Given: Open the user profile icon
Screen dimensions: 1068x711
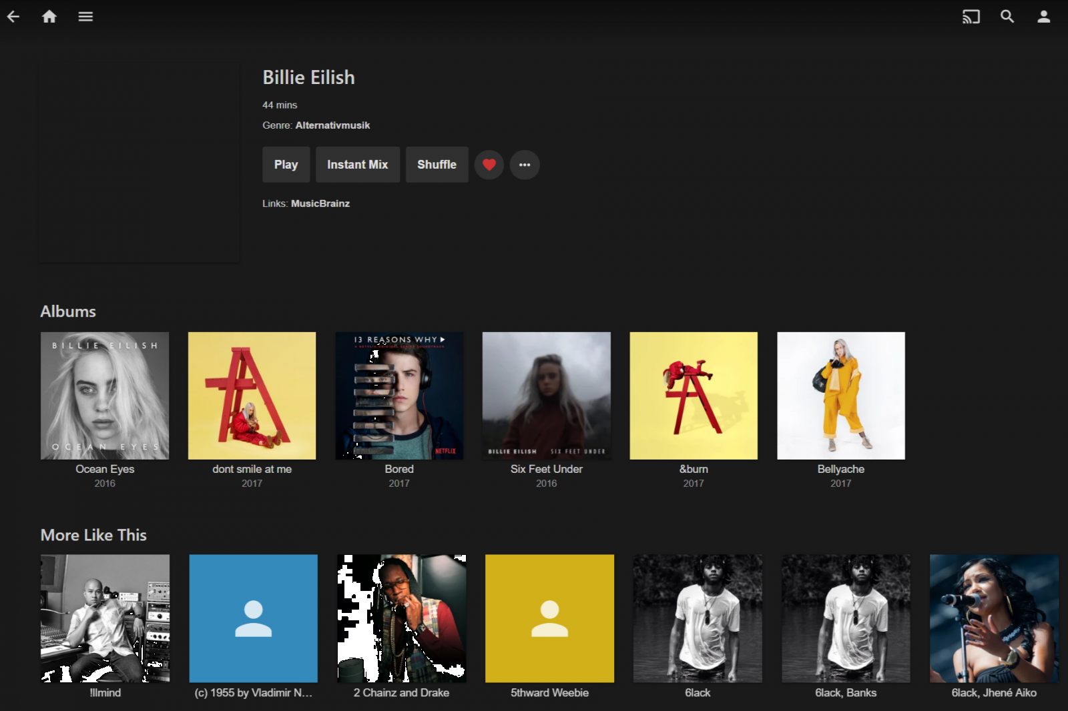Looking at the screenshot, I should 1044,17.
